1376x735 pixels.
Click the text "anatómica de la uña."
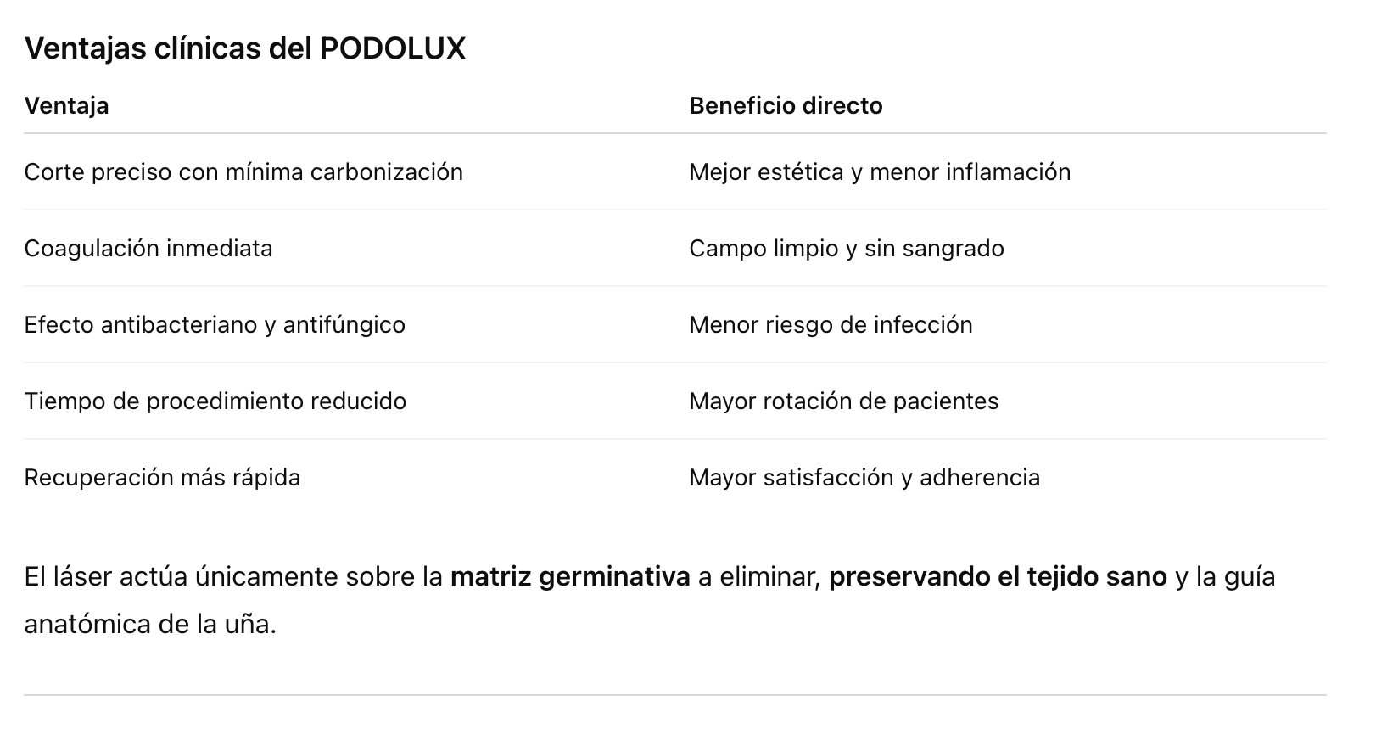pyautogui.click(x=150, y=625)
